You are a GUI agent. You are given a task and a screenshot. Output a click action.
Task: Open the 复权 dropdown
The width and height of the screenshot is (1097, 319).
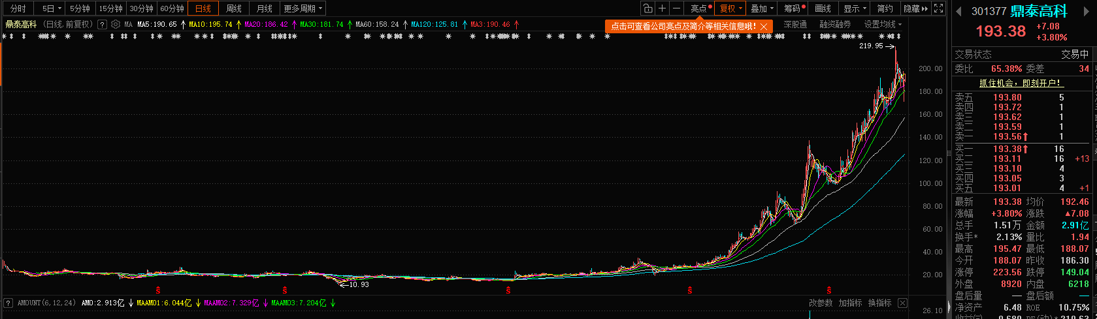tap(730, 8)
